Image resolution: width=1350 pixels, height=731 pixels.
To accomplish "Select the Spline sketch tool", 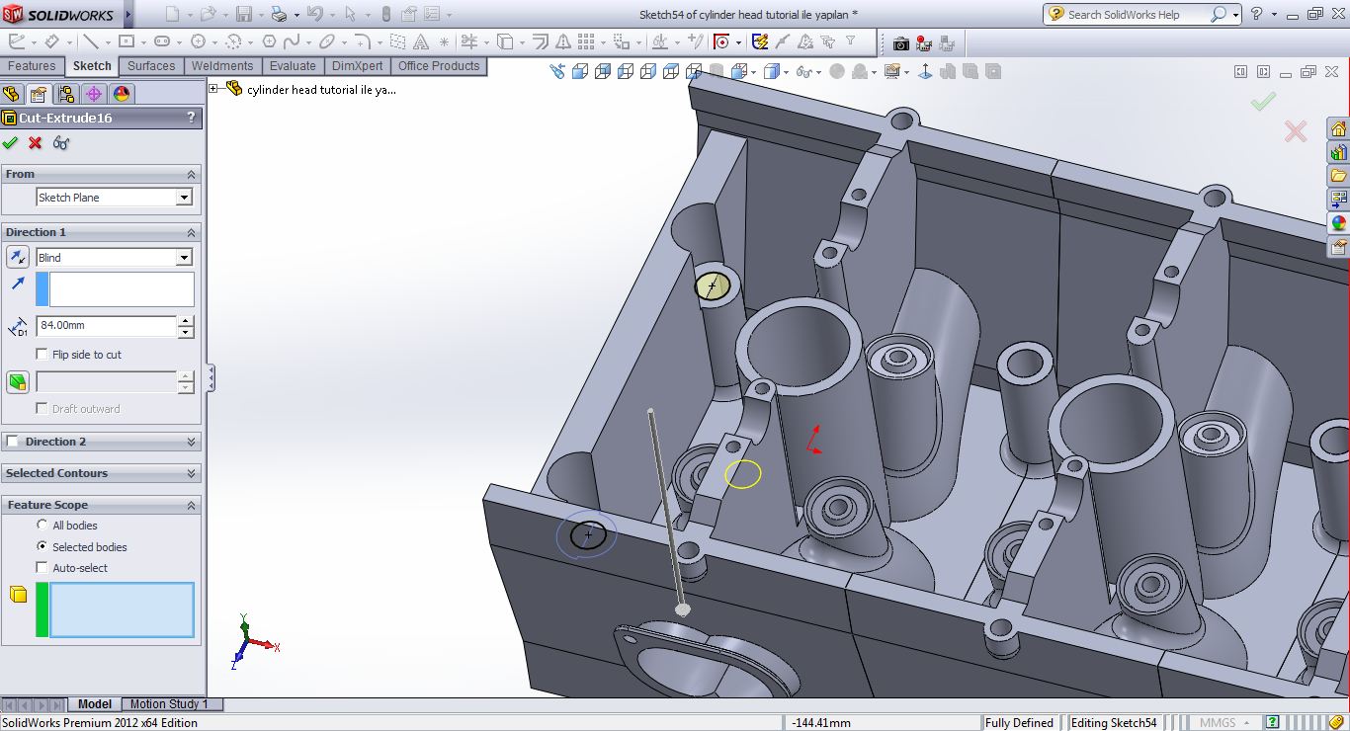I will [x=293, y=42].
